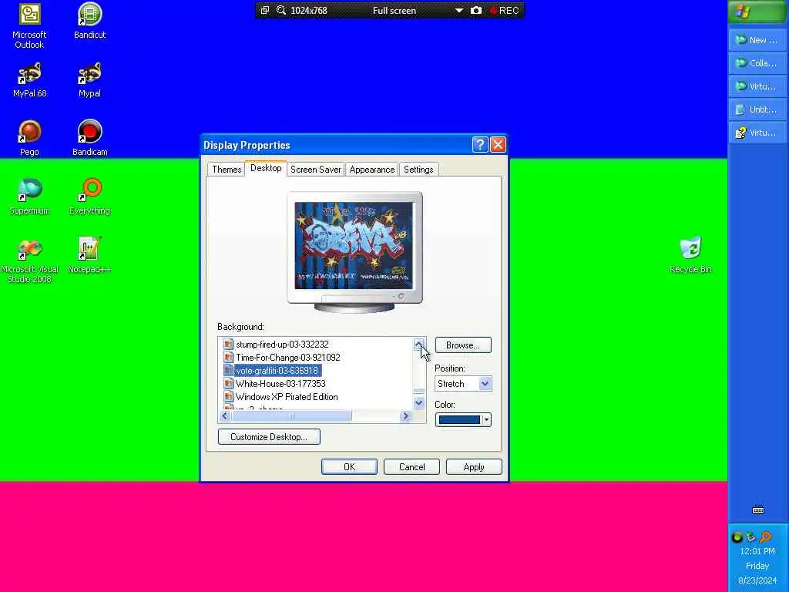The image size is (789, 592).
Task: Select stump-fired-up-03-332232 in background list
Action: pos(282,345)
